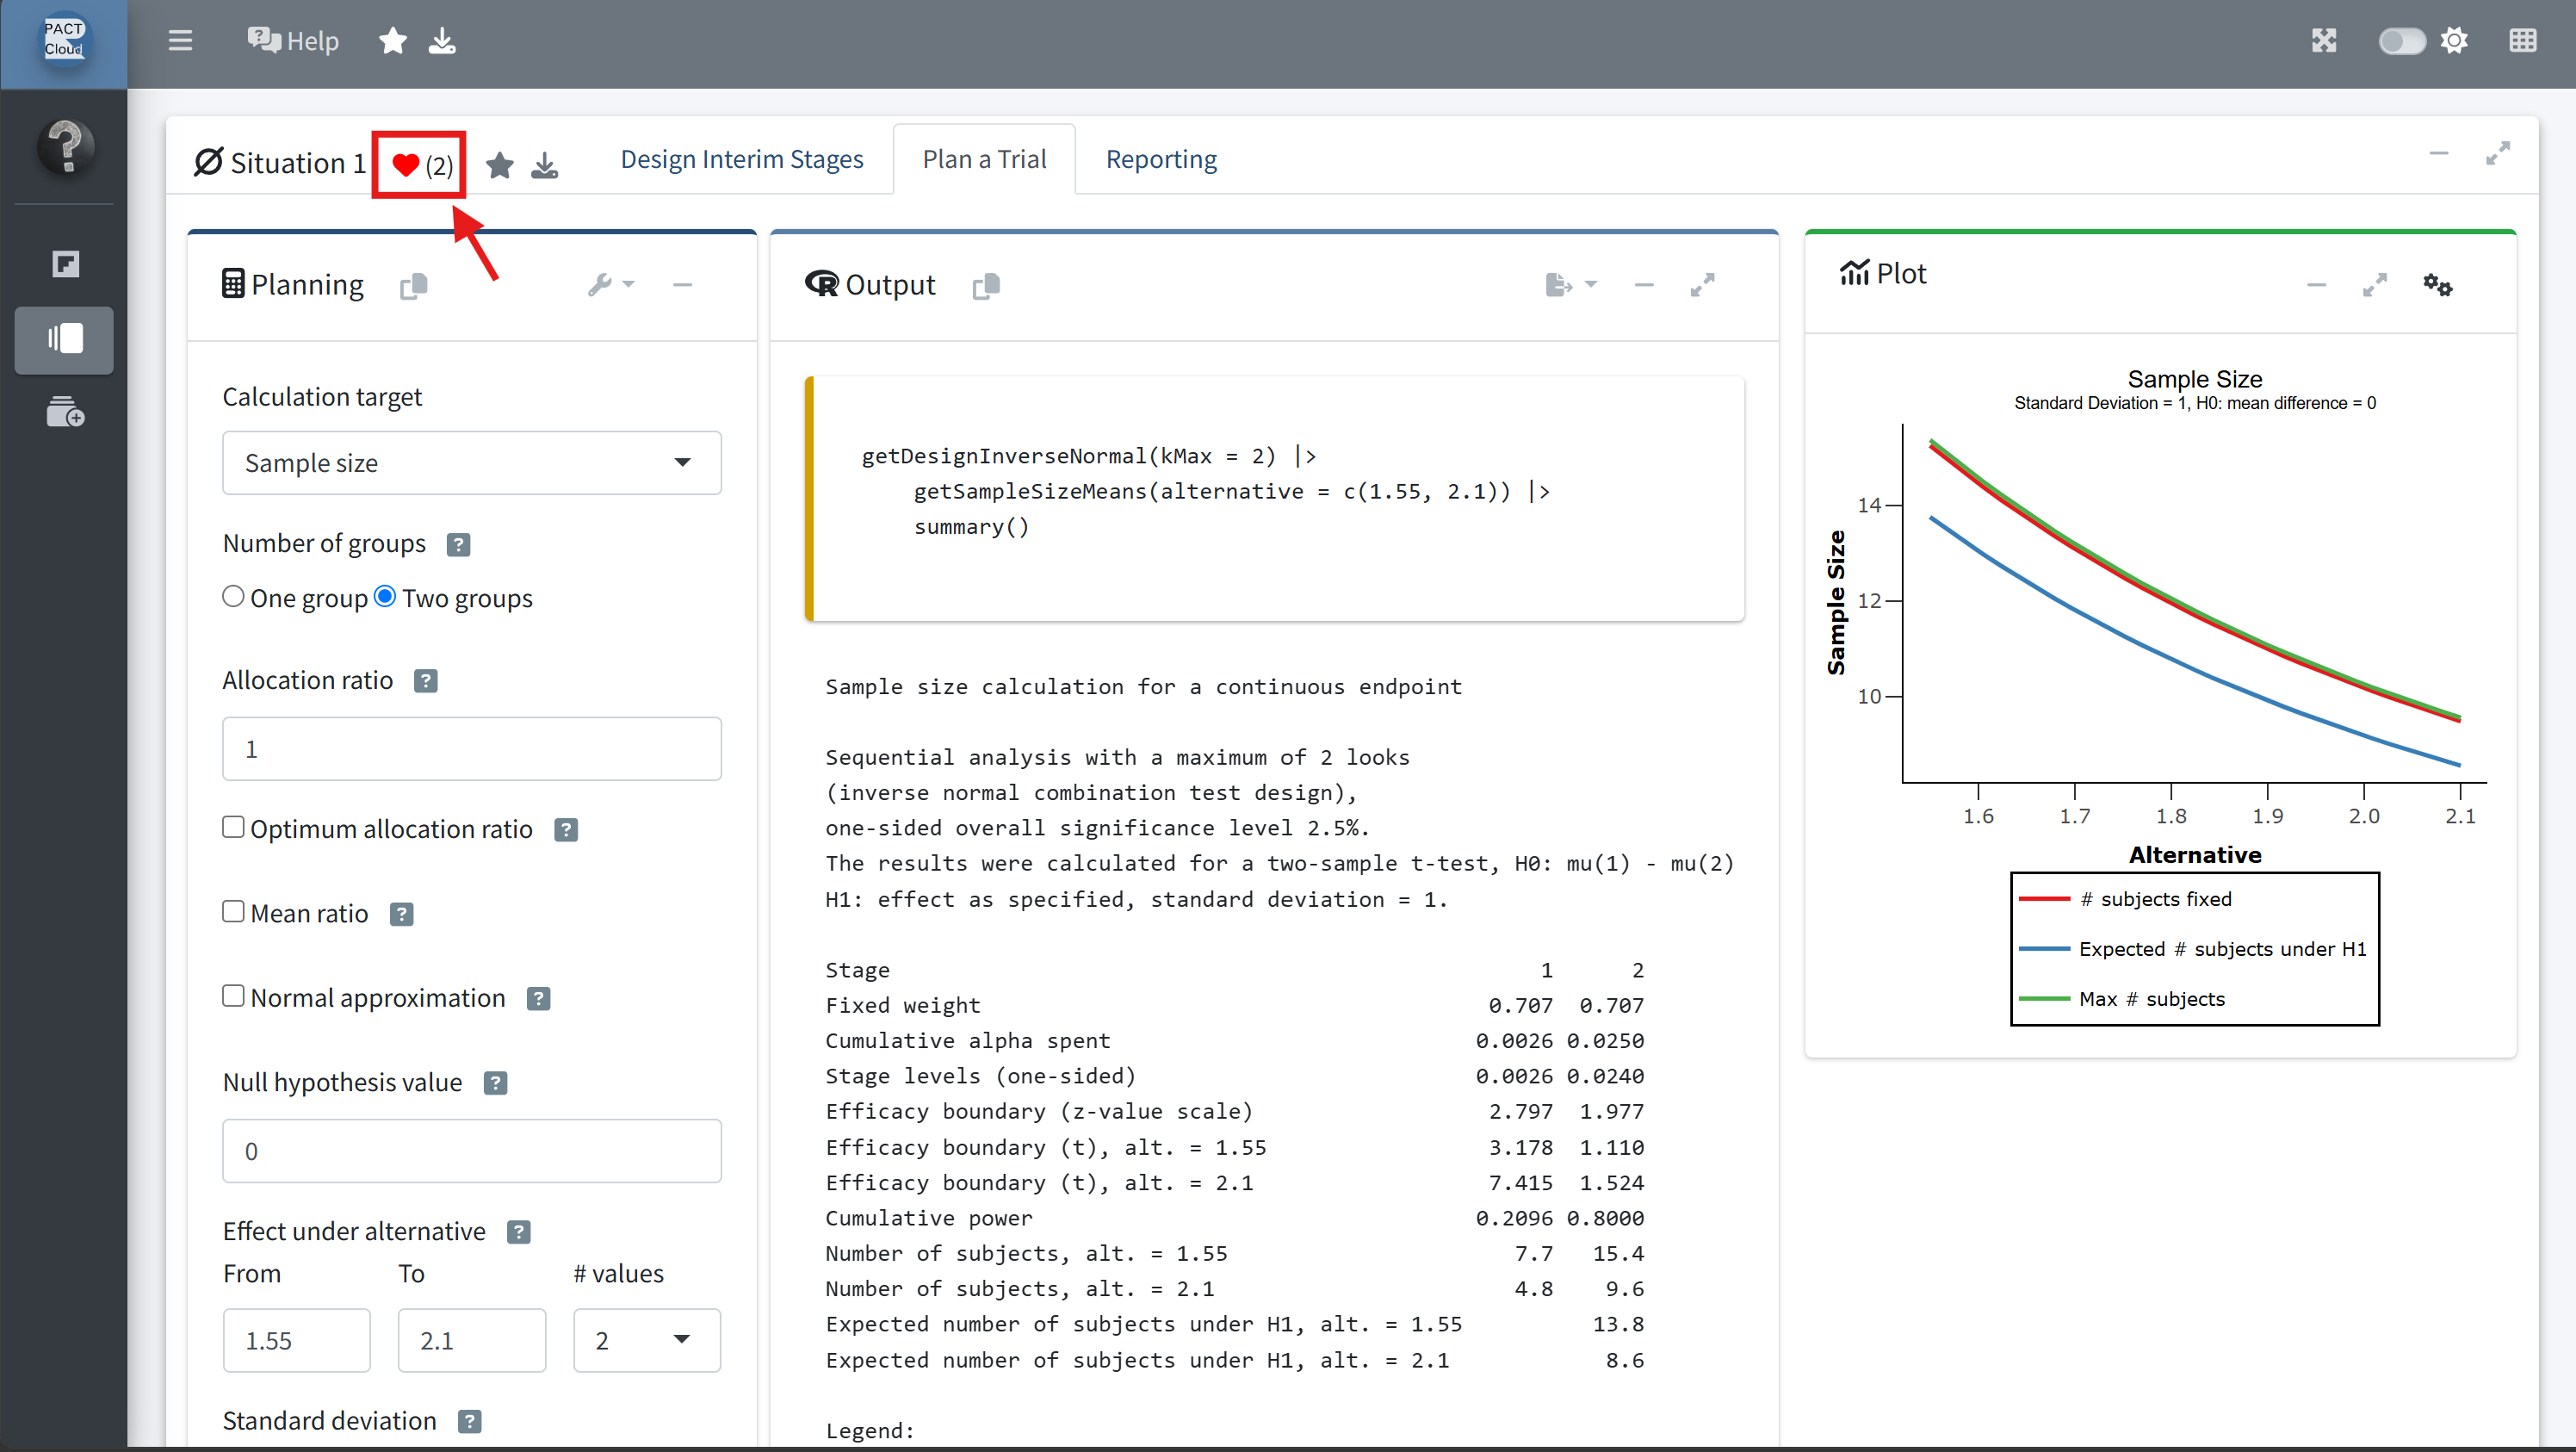Screen dimensions: 2576x1452
Task: Collapse the Output panel
Action: (x=1644, y=285)
